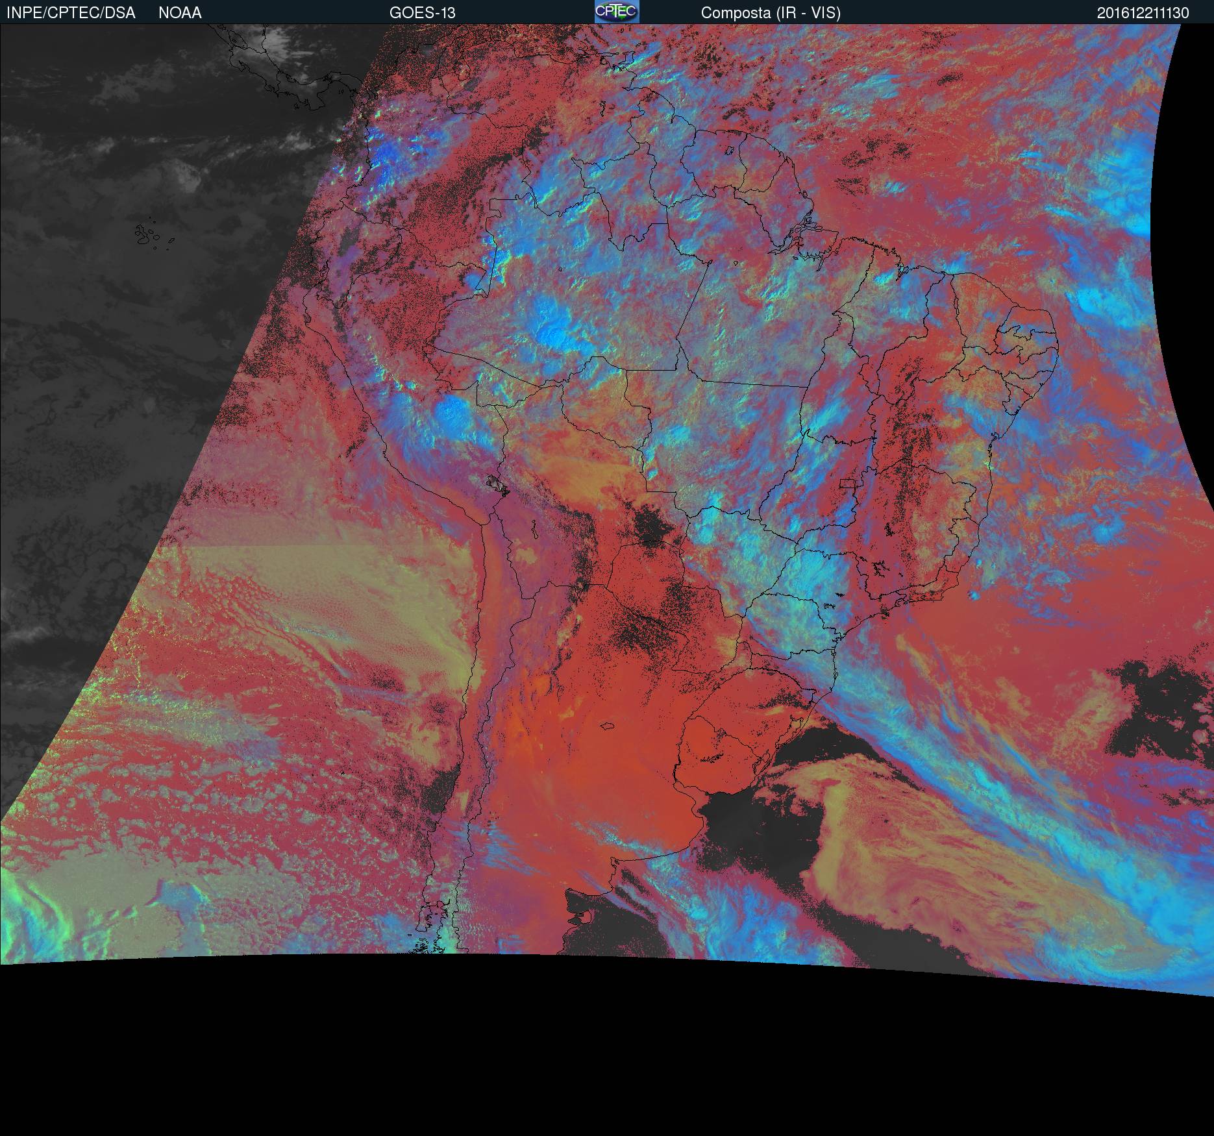
Task: Click the INPE/CPTEC/DSA header label
Action: click(71, 13)
